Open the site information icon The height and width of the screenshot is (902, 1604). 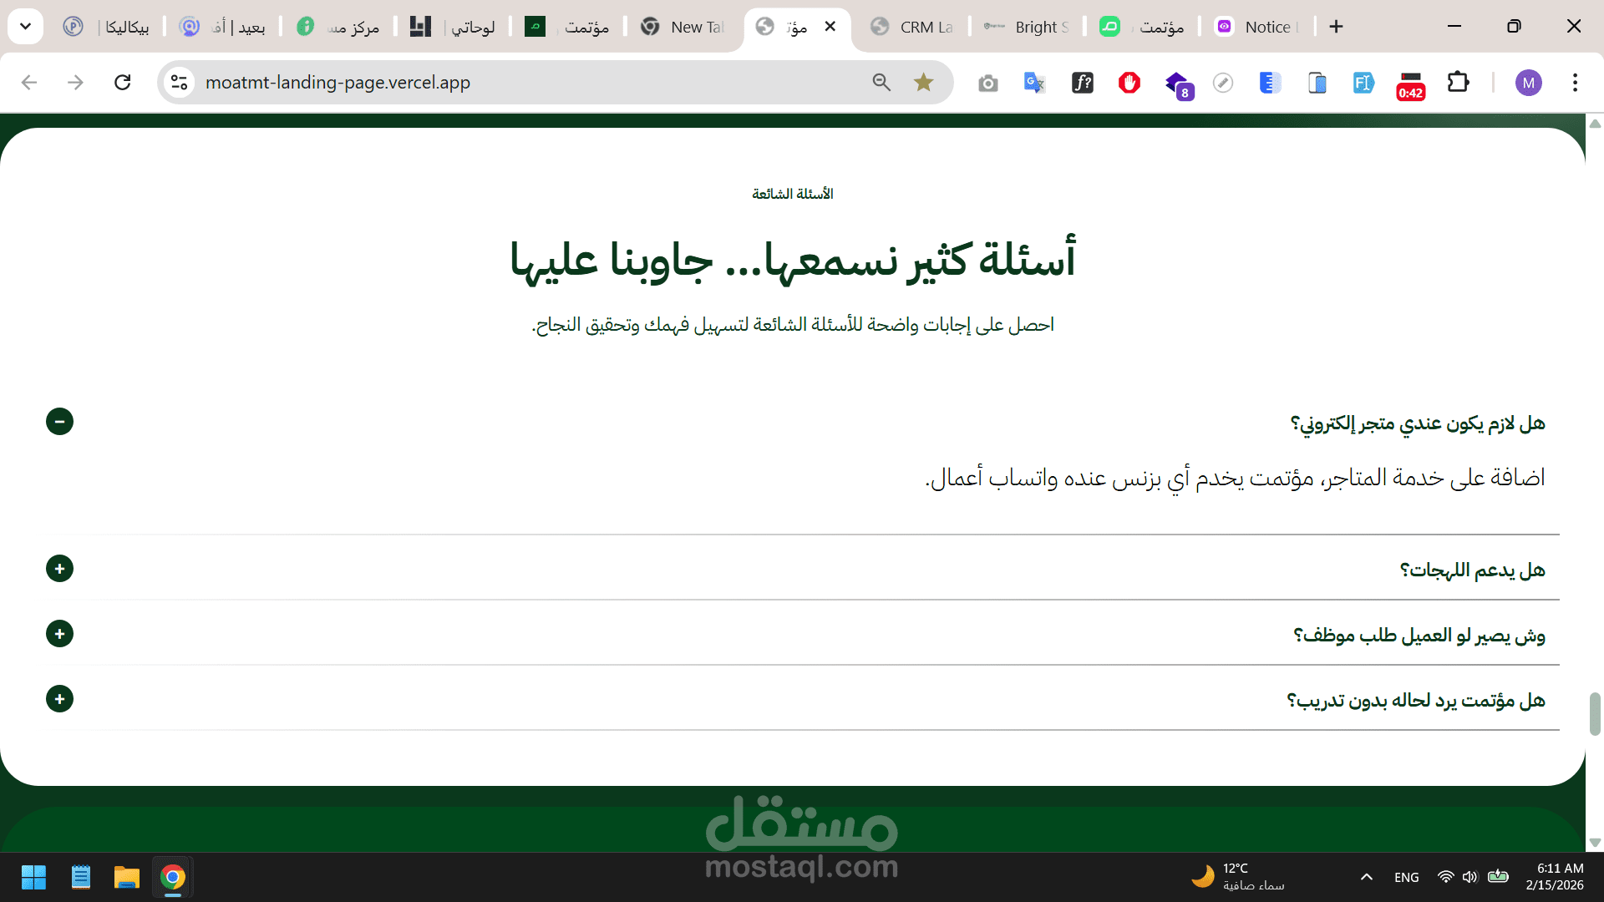[x=179, y=82]
